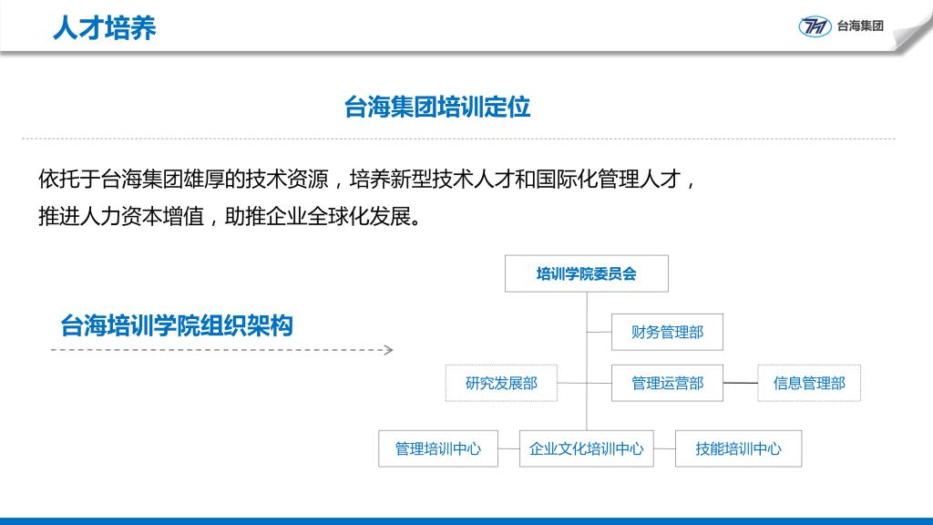Viewport: 933px width, 525px height.
Task: Click the arrowhead of the dashed arrow
Action: coord(388,350)
